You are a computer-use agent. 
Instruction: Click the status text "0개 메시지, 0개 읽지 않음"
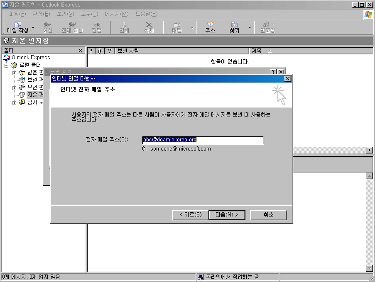(31, 277)
